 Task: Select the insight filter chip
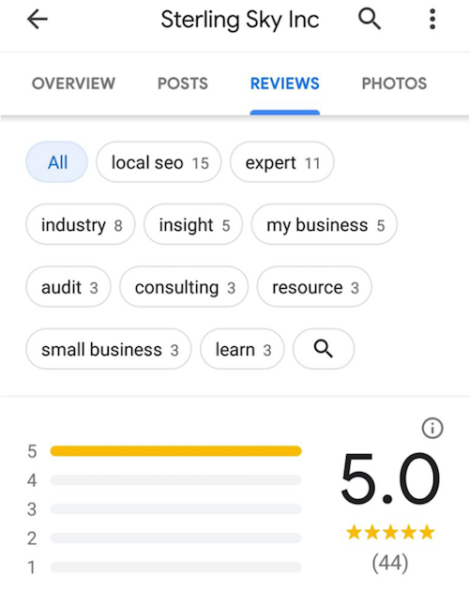[193, 224]
